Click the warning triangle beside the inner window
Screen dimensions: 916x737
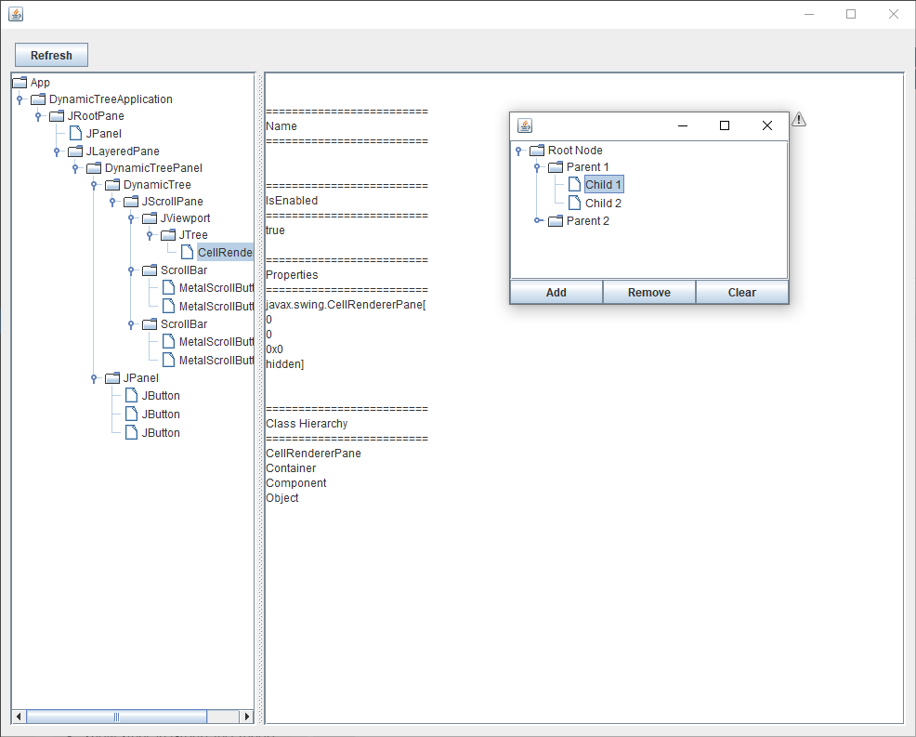798,120
